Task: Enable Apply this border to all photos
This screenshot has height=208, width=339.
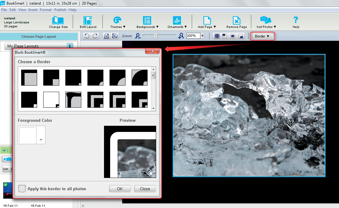Action: 22,189
